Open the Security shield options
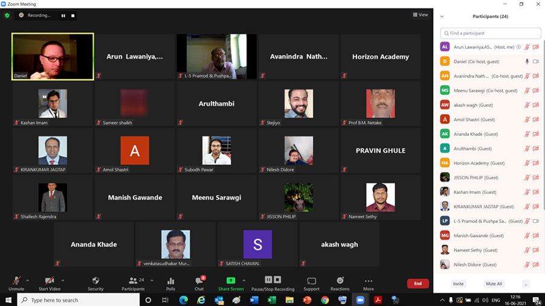545x306 pixels. (x=95, y=282)
